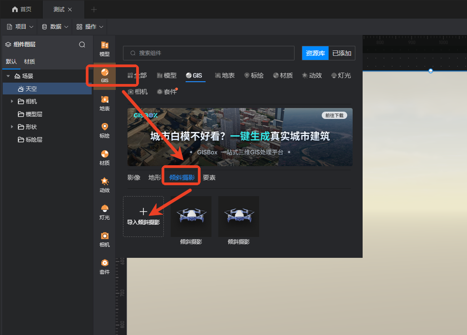Filter components by 地表 in top filter row

tap(225, 76)
